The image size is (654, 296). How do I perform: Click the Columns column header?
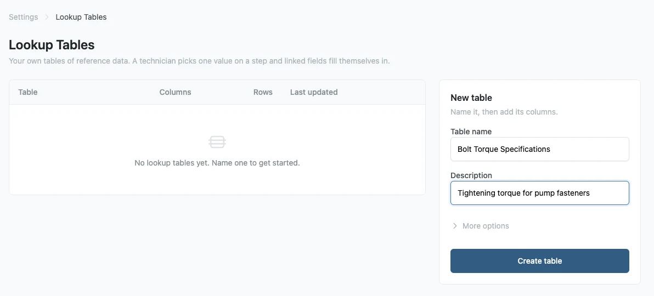tap(175, 92)
